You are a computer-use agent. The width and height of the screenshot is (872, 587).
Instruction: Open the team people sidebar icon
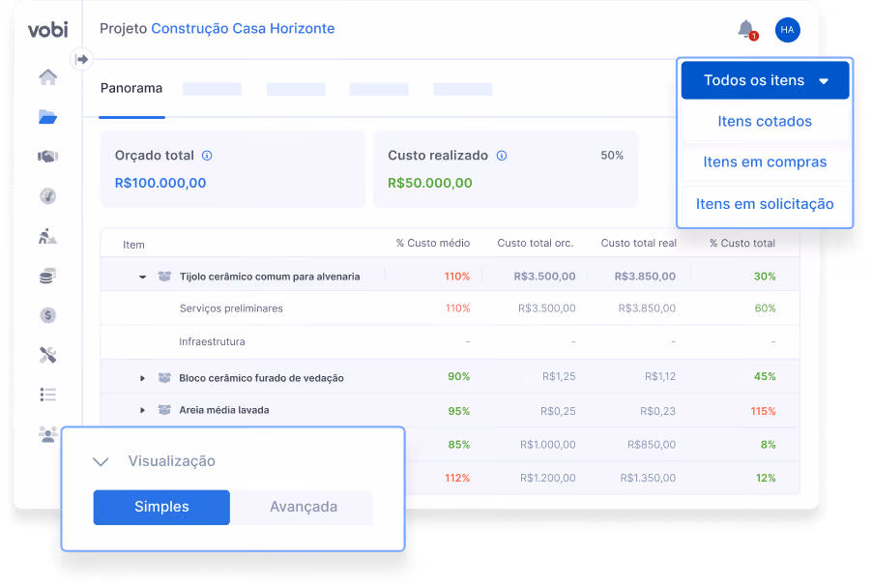coord(47,434)
